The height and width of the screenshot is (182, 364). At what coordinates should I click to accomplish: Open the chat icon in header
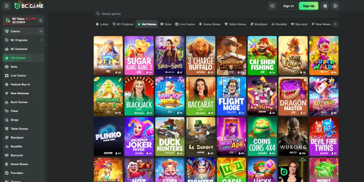click(x=325, y=6)
